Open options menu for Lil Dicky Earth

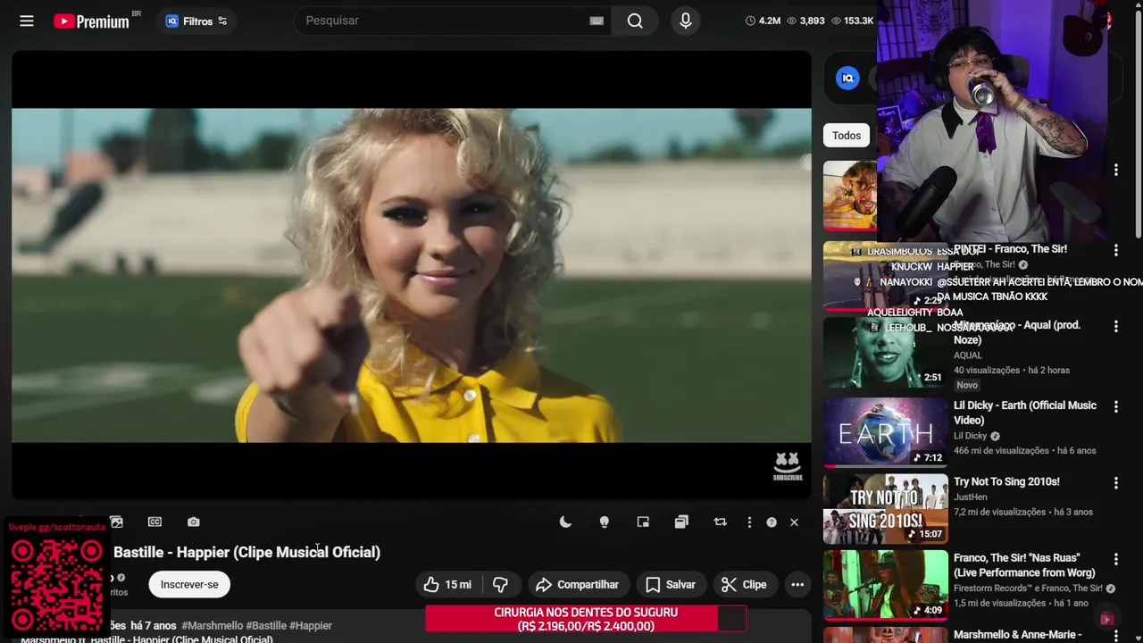click(1115, 406)
